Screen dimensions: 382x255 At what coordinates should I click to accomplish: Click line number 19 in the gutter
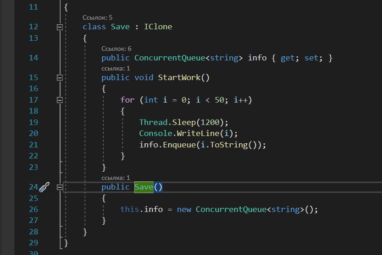[x=33, y=122]
